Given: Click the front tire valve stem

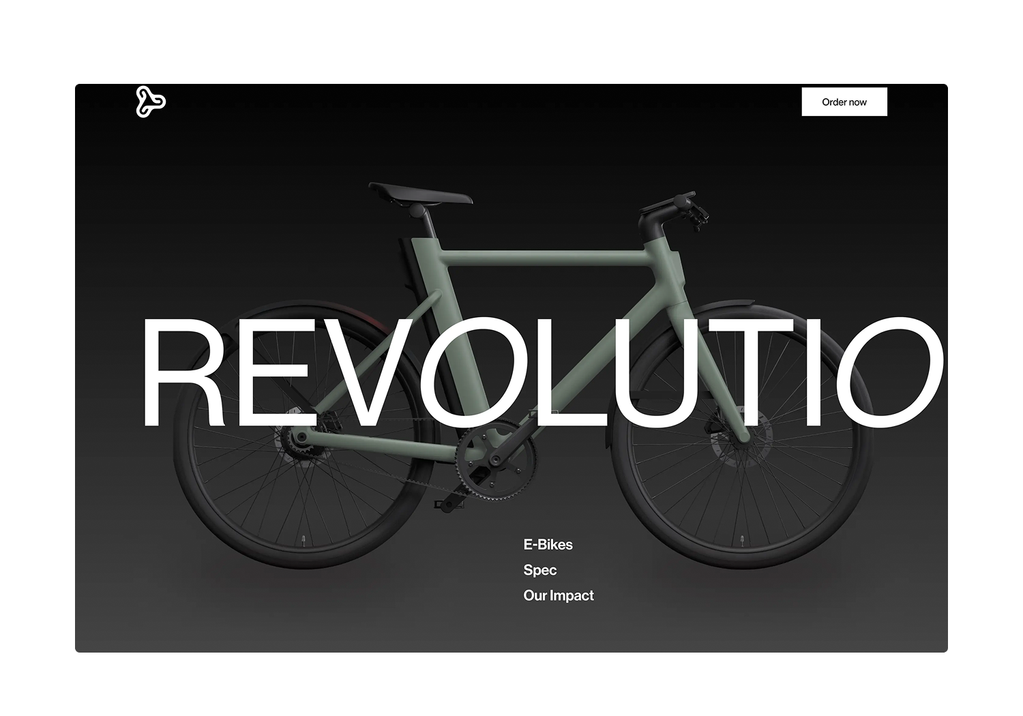Looking at the screenshot, I should (743, 540).
